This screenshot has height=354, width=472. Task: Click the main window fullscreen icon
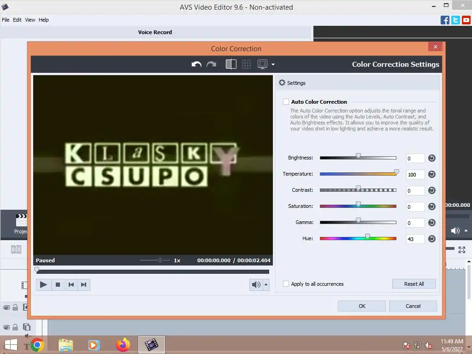(462, 249)
